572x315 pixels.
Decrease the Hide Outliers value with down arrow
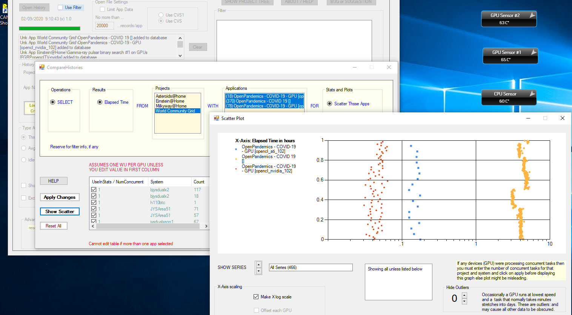(464, 301)
